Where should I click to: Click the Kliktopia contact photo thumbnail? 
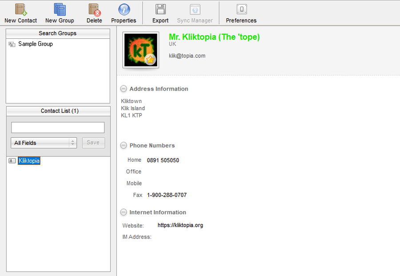(140, 50)
